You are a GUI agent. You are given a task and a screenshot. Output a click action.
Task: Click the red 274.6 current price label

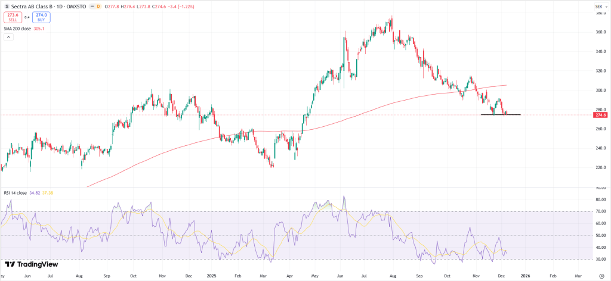[x=600, y=115]
